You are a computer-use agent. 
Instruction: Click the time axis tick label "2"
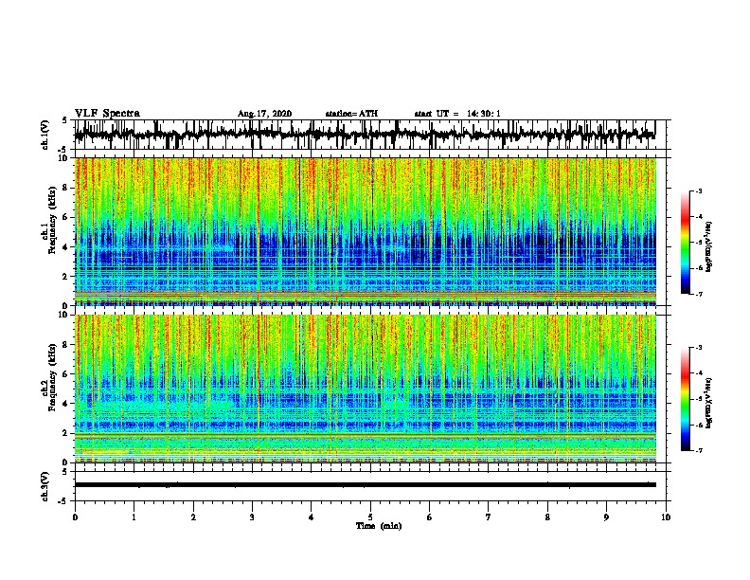193,517
